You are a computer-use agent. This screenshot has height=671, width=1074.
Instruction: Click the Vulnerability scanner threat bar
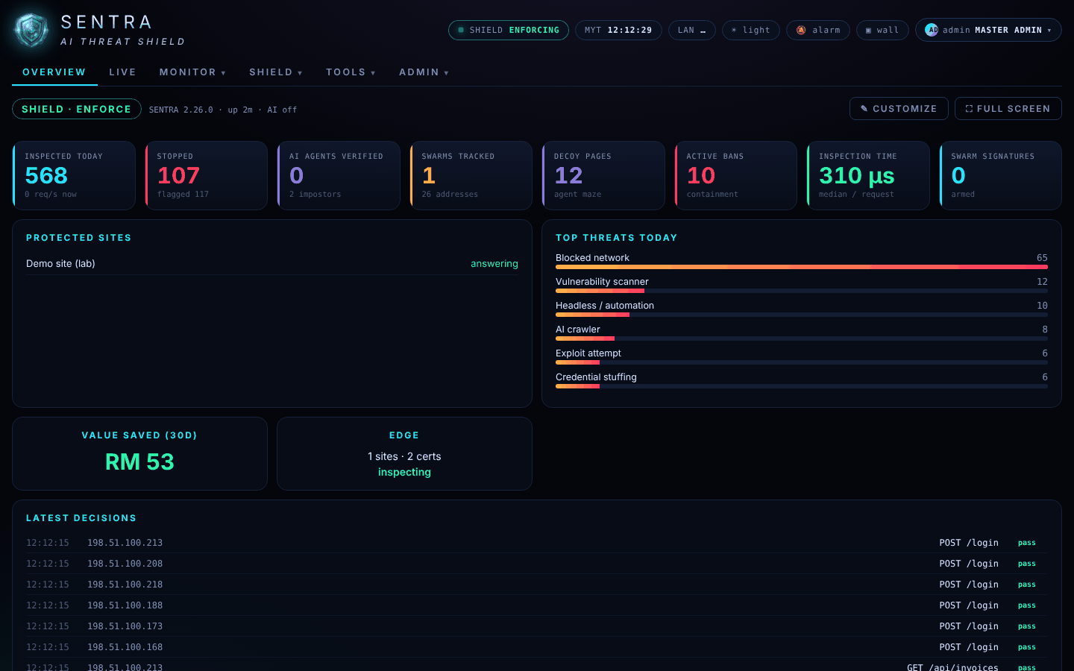802,291
